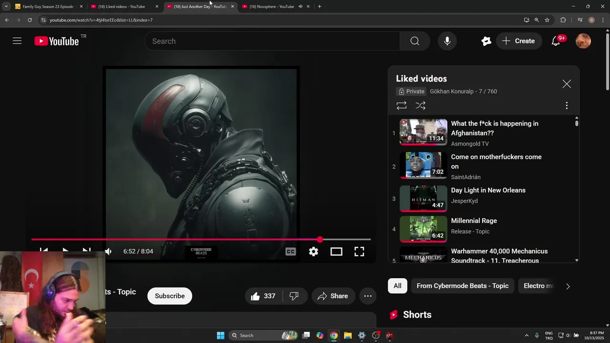The height and width of the screenshot is (343, 610).
Task: Bookmark this page with star icon
Action: 547,20
